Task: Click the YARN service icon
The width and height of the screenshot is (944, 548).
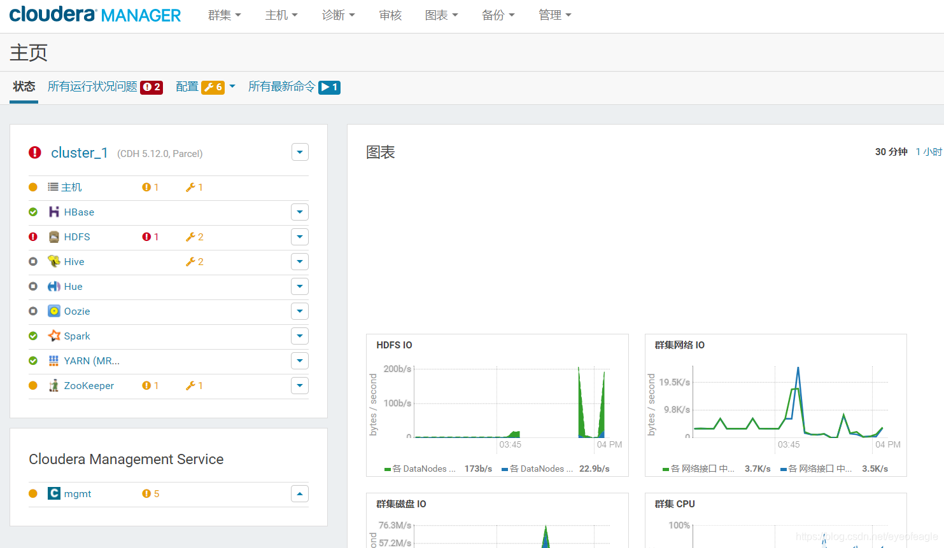Action: coord(54,360)
